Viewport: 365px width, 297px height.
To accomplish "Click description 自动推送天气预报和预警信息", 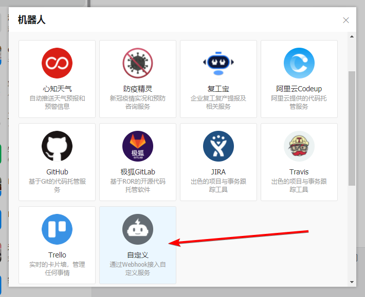I will tap(57, 103).
